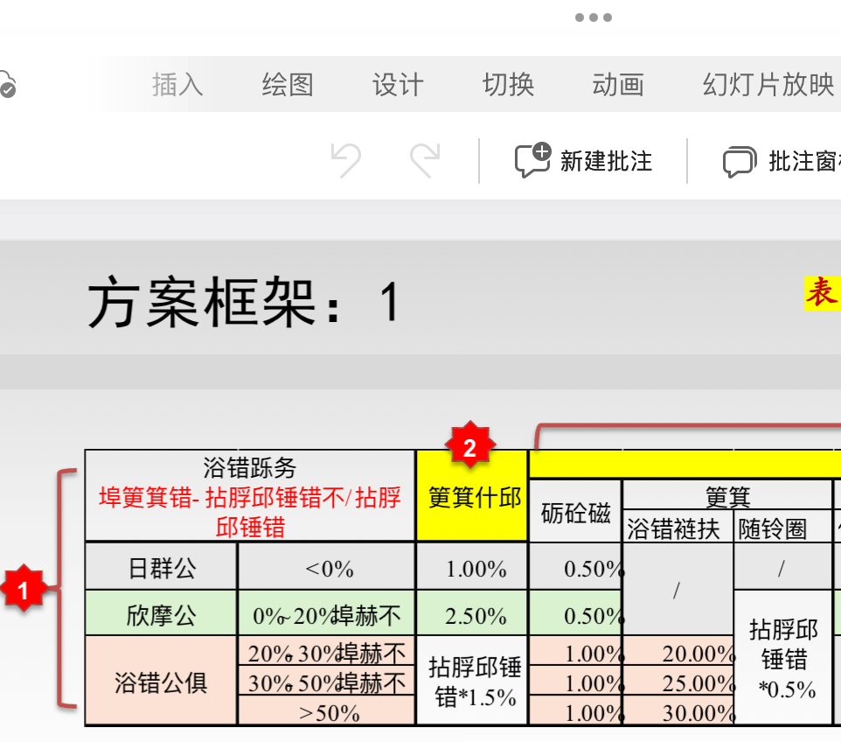
Task: Open the 新建批注 comment bubble icon
Action: coord(534,160)
